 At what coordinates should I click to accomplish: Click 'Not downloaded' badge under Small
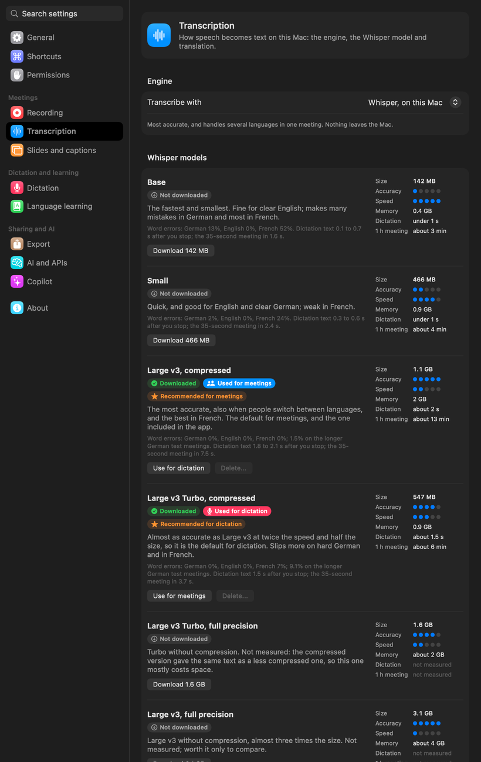coord(179,294)
